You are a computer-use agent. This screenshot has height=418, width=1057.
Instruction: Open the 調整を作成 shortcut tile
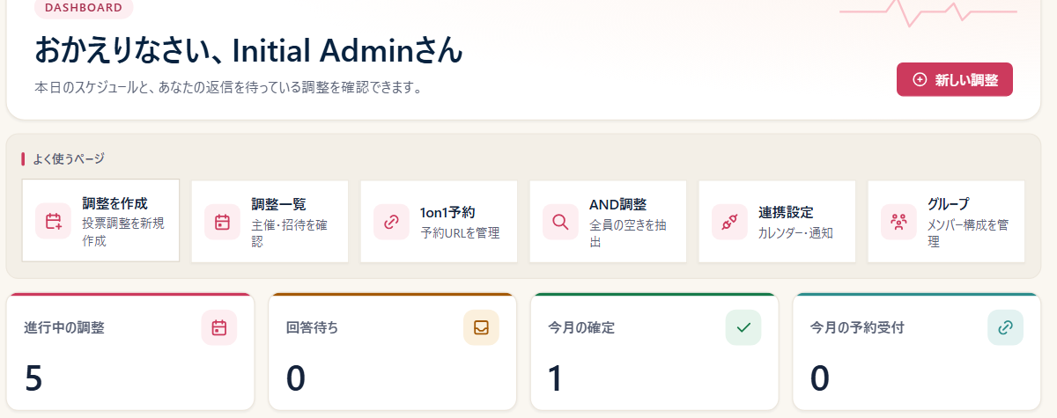[x=100, y=221]
